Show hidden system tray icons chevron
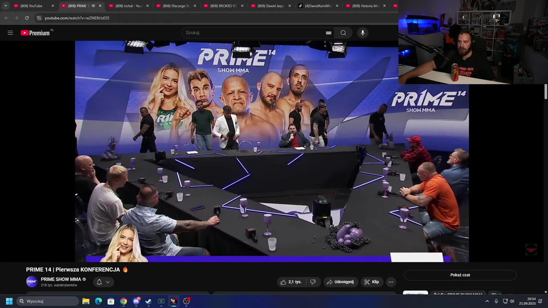The width and height of the screenshot is (548, 308). coord(487,301)
